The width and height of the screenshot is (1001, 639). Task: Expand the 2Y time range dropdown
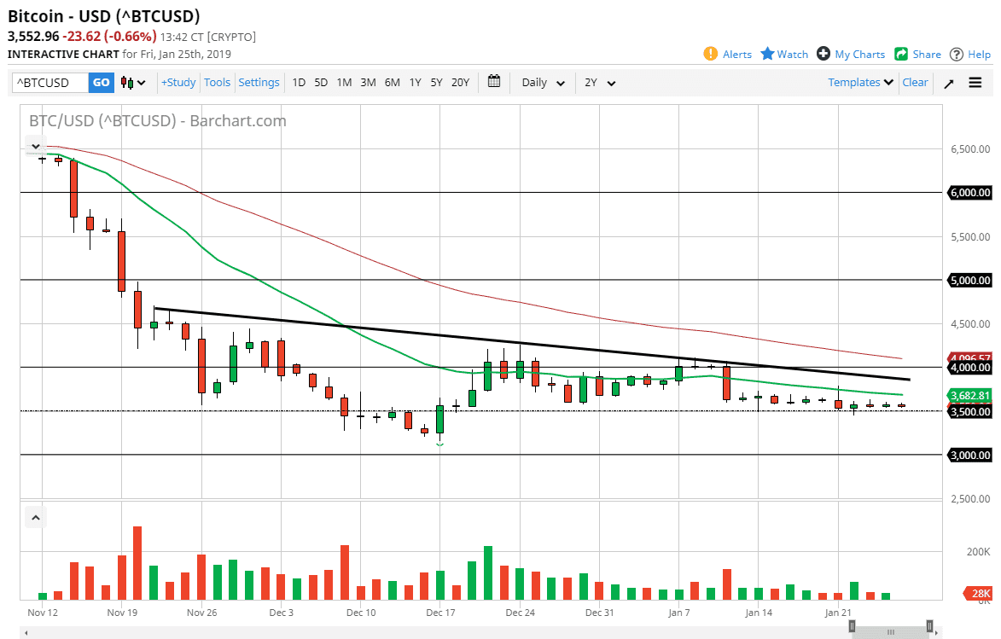(596, 82)
